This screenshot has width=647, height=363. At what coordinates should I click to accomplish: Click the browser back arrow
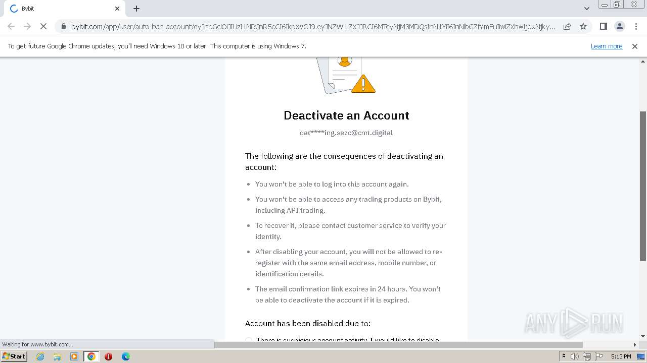[x=11, y=26]
